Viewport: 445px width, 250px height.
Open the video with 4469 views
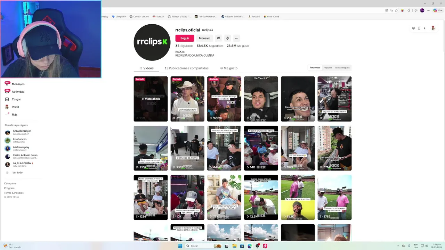click(x=224, y=148)
